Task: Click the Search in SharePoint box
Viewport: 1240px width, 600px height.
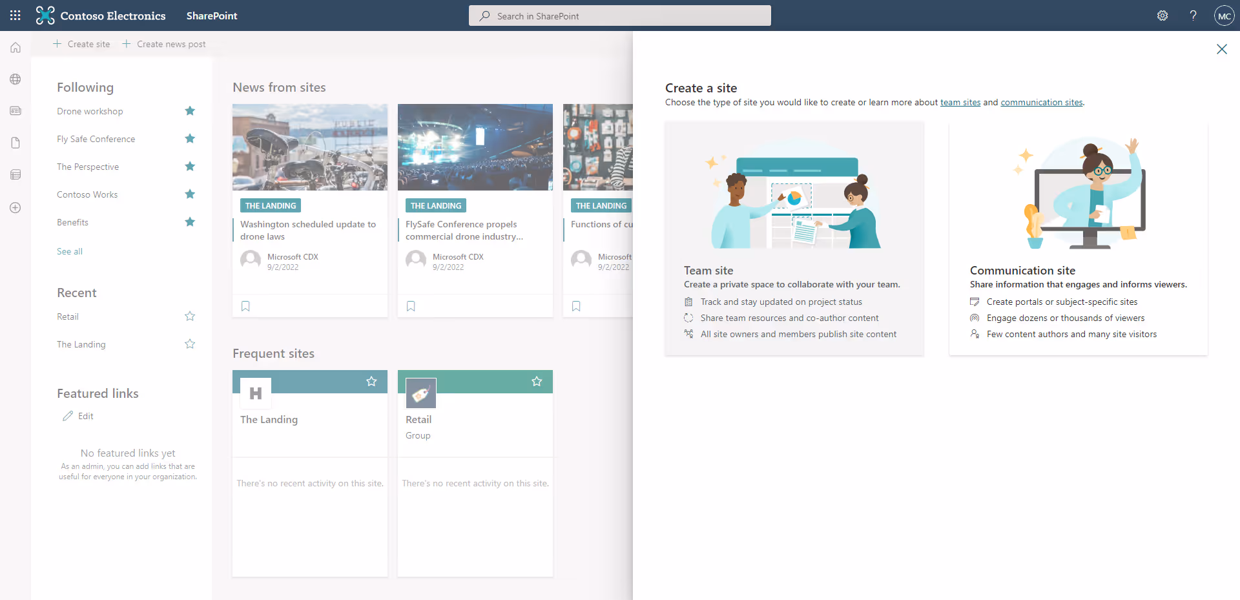Action: 620,16
